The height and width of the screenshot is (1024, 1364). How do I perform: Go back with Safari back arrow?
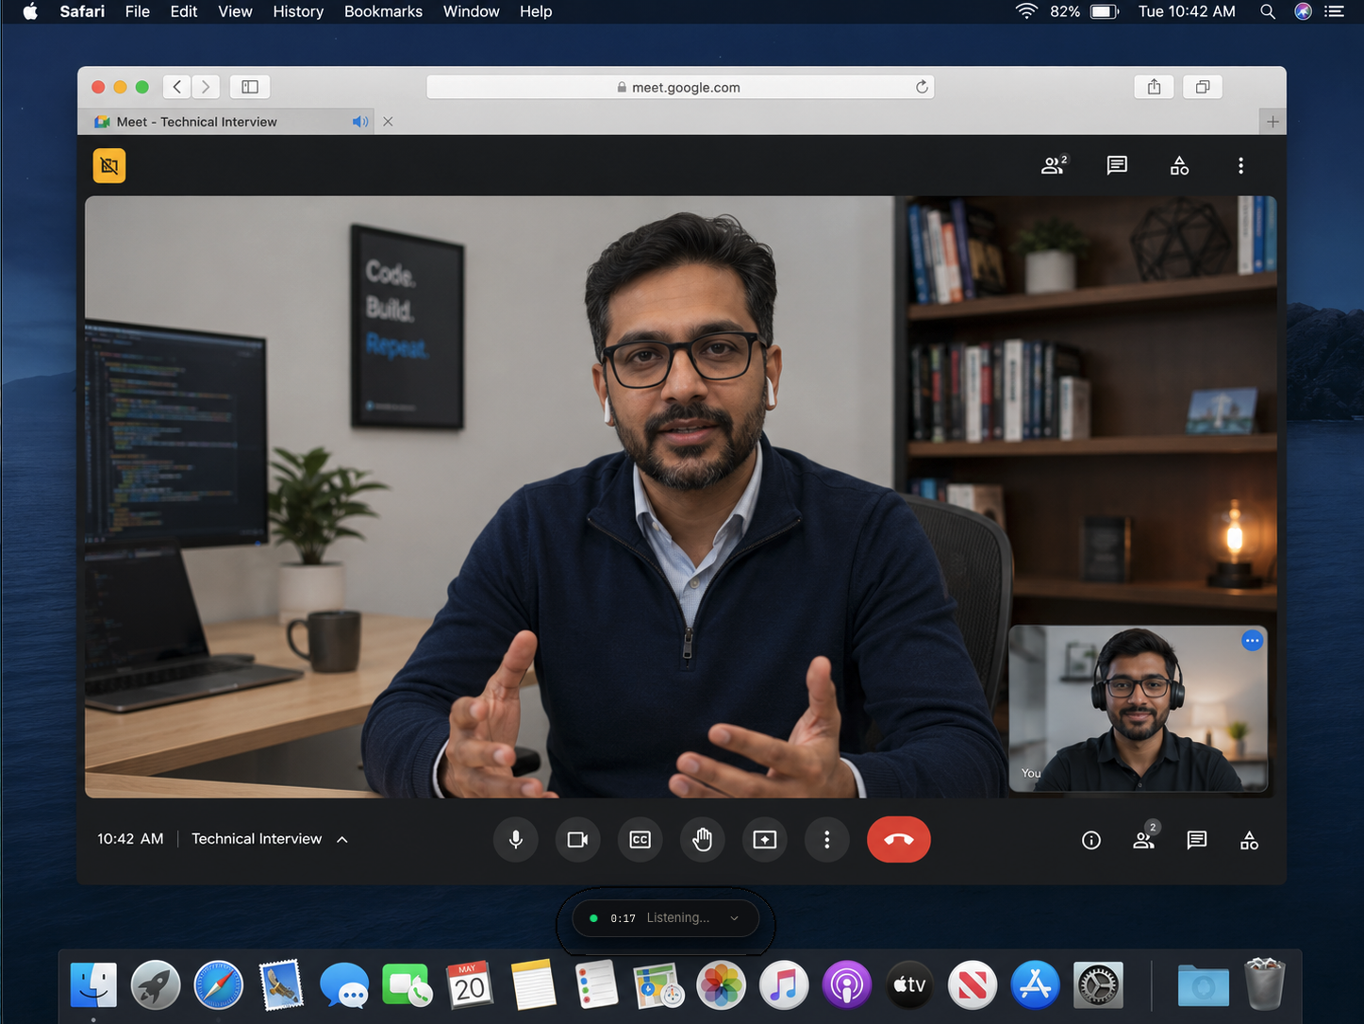point(176,87)
